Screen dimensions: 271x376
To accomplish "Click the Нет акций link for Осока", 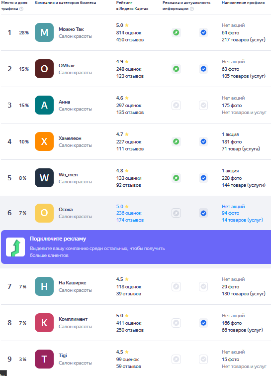I will click(233, 207).
